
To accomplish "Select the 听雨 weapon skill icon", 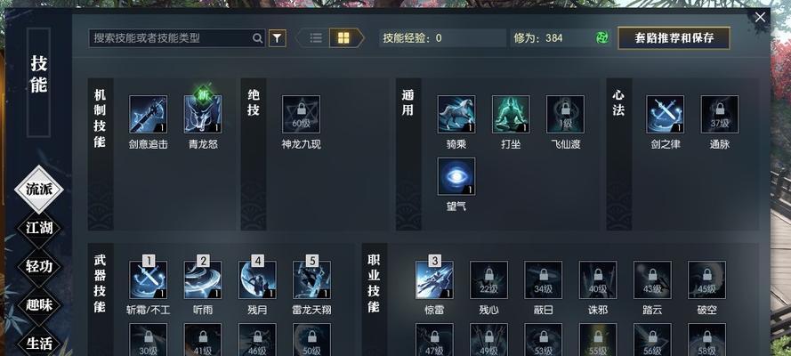I will [203, 279].
